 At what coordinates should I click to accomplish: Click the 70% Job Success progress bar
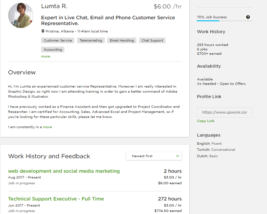pyautogui.click(x=225, y=21)
